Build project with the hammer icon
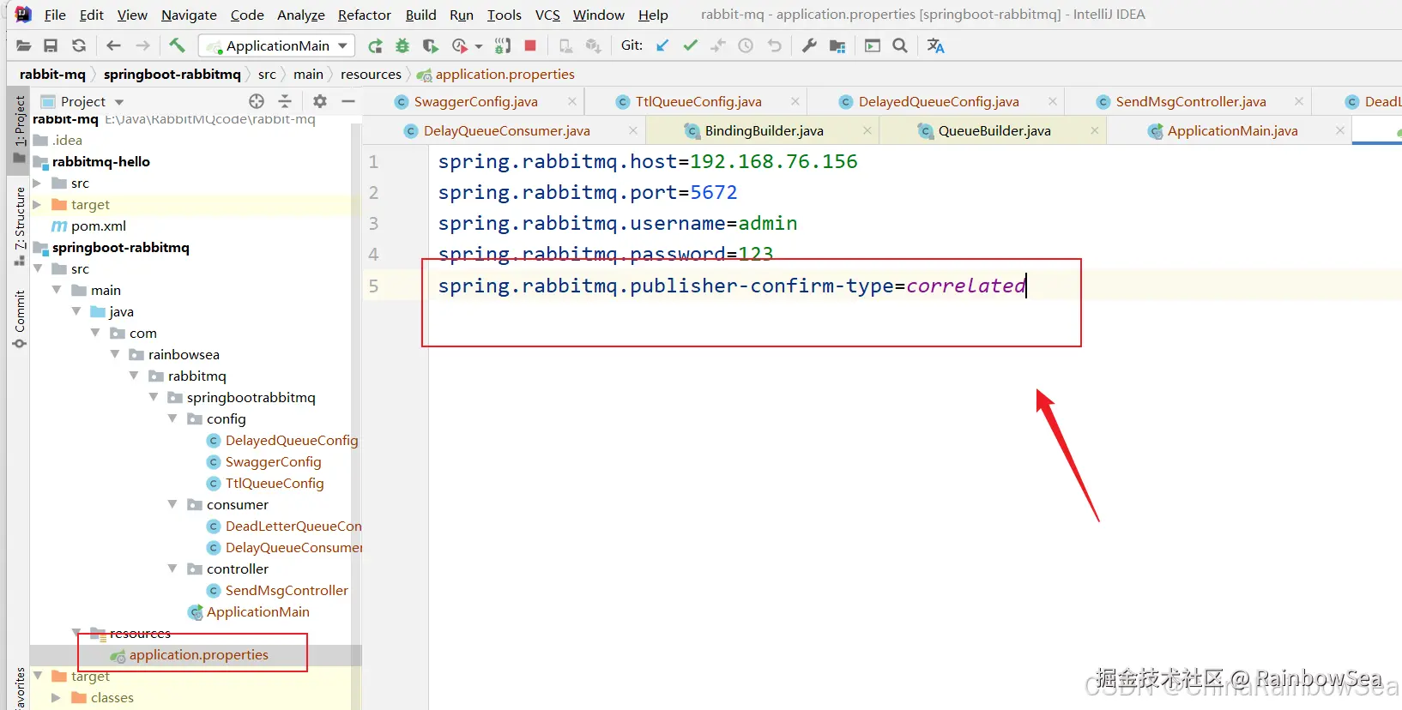 [x=177, y=45]
